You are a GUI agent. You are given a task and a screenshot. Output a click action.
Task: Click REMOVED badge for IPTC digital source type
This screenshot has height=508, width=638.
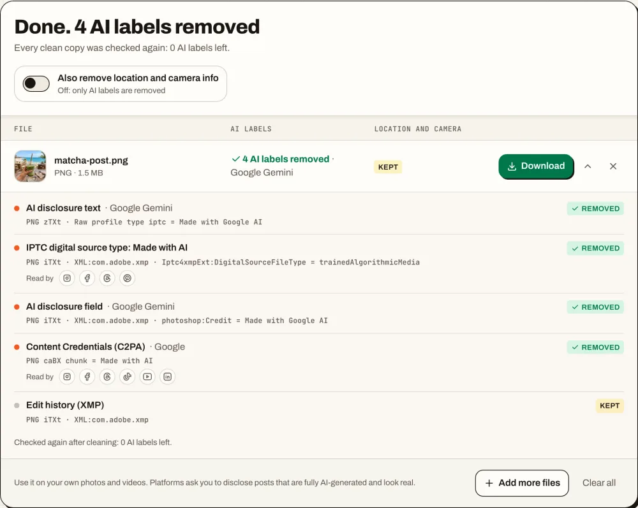click(x=595, y=249)
